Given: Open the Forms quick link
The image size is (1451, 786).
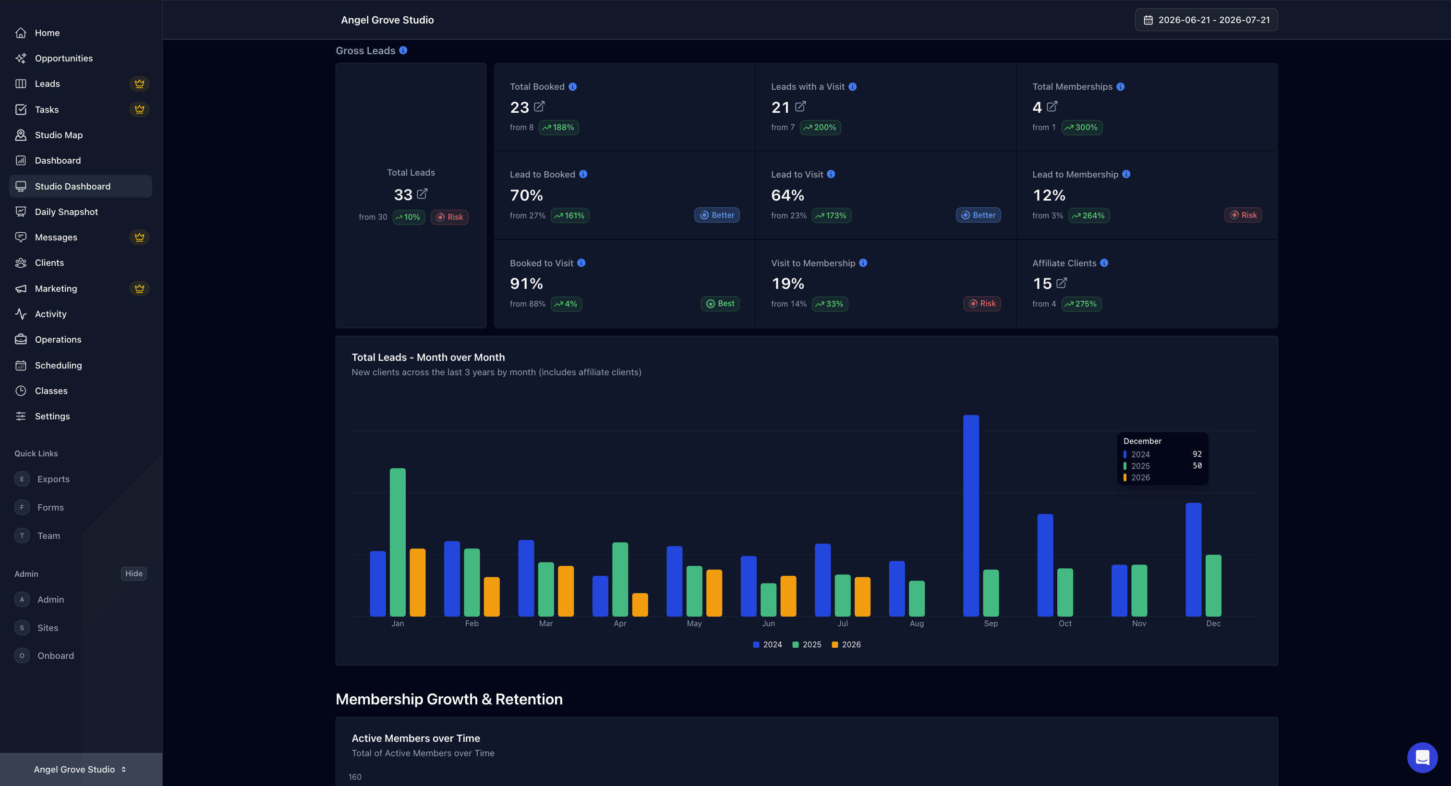Looking at the screenshot, I should (x=51, y=507).
